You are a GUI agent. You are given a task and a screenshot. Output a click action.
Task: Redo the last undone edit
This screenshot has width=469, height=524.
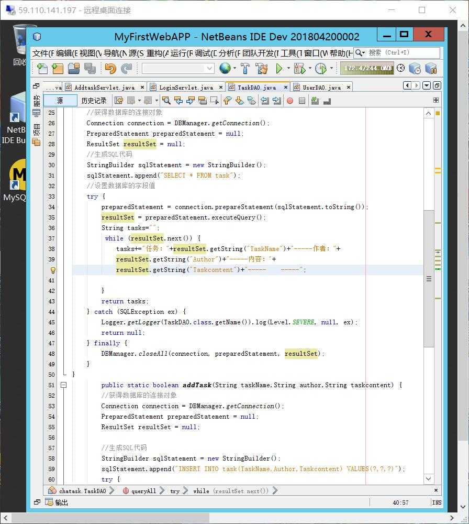[126, 69]
